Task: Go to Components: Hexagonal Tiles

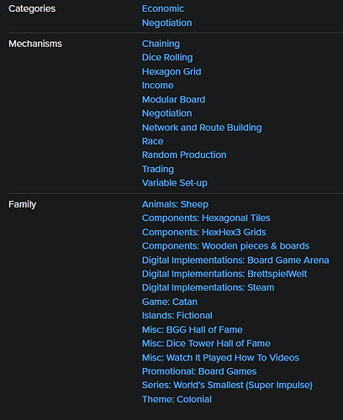Action: click(x=206, y=218)
